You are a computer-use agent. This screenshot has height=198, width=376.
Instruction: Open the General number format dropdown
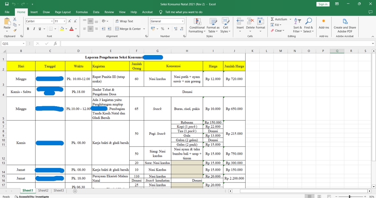click(x=183, y=21)
